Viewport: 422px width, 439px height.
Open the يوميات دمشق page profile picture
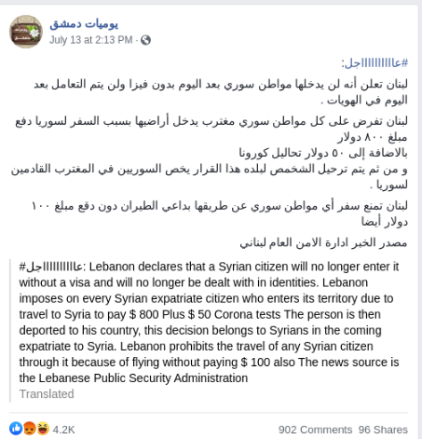26,32
